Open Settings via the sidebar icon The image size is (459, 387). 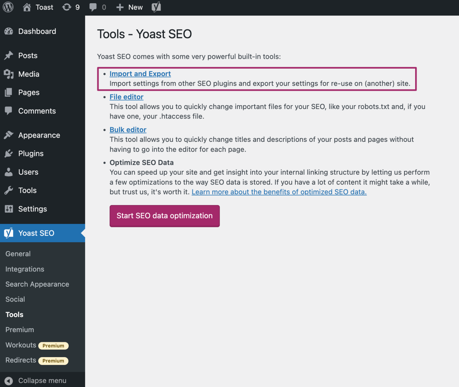point(9,209)
